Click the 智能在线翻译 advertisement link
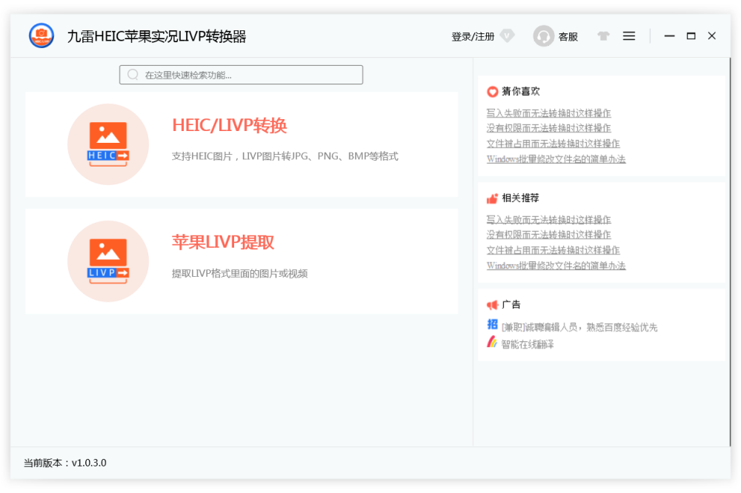741x493 pixels. pos(528,344)
